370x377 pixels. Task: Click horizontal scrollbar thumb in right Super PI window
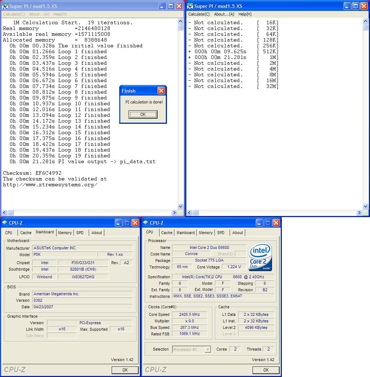coord(195,212)
